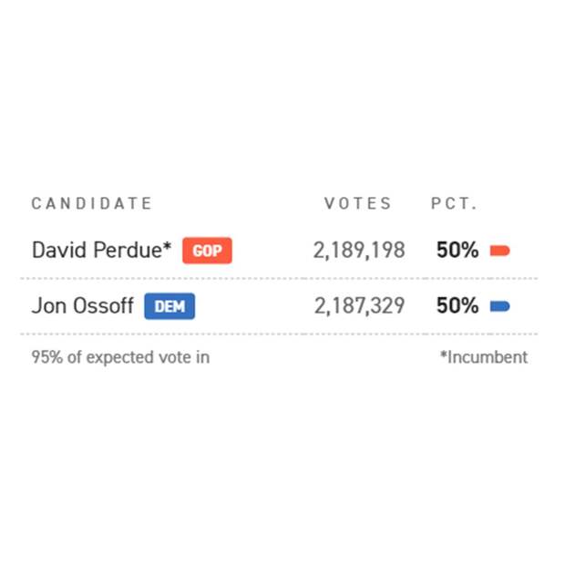Click Perdue's 50% percentage value
Screen dimensions: 565x565
(457, 250)
